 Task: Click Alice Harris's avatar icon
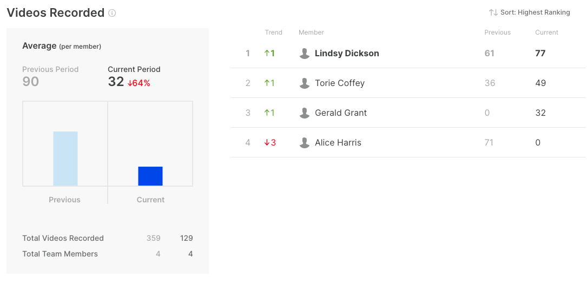pyautogui.click(x=305, y=143)
